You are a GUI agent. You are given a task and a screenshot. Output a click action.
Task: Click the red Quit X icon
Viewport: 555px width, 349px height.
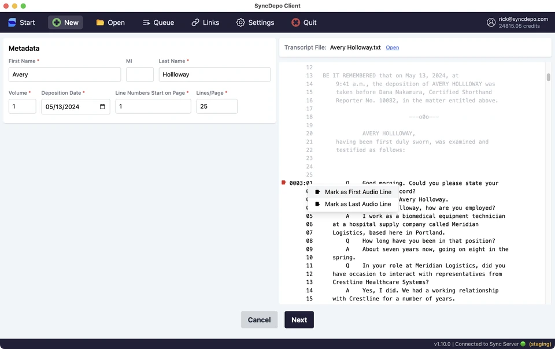click(x=295, y=23)
